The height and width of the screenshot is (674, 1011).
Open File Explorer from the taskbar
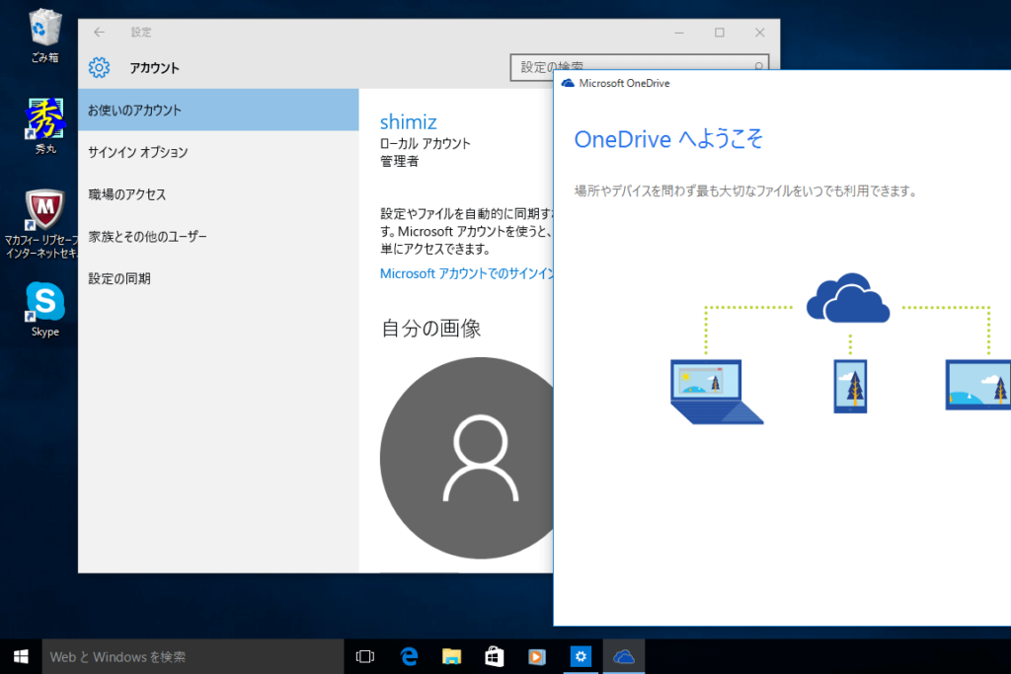451,656
